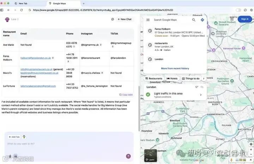Open the Lora assistant selector
254x164 pixels.
tap(15, 19)
